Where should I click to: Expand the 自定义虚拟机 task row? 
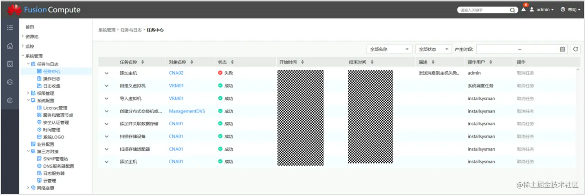[106, 86]
